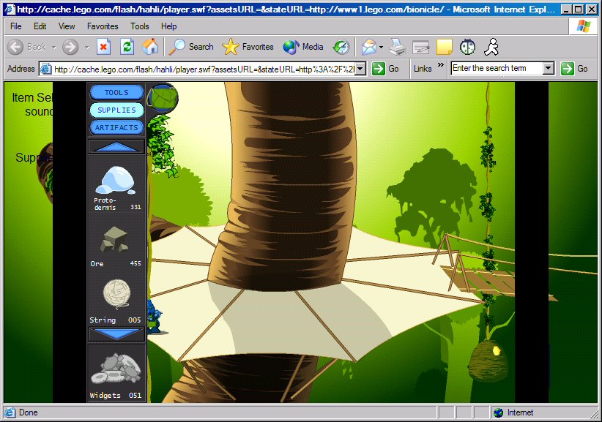Viewport: 602px width, 422px height.
Task: Open the File menu
Action: 15,26
